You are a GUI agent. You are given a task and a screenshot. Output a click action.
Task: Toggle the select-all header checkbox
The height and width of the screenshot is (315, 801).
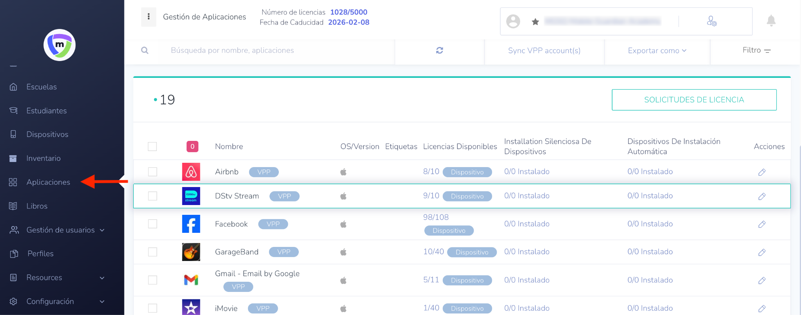tap(153, 146)
